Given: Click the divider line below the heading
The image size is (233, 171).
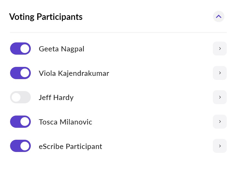Looking at the screenshot, I should pos(118,32).
